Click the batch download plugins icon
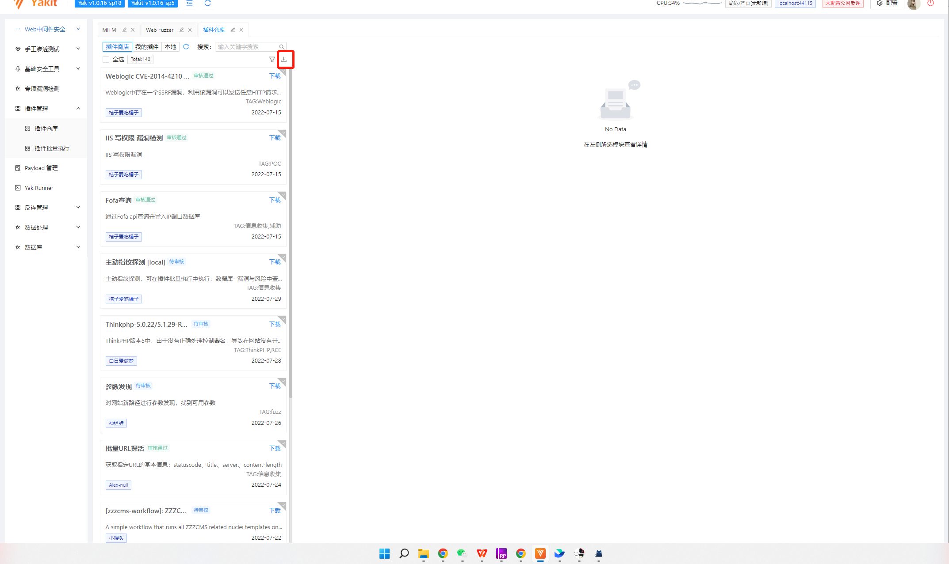Screen dimensions: 949x564 284,59
